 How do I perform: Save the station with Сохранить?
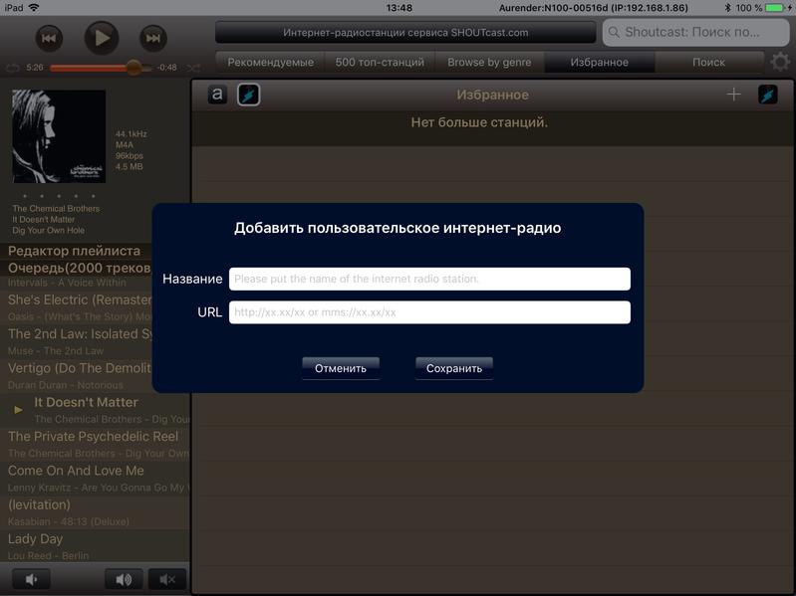coord(454,368)
